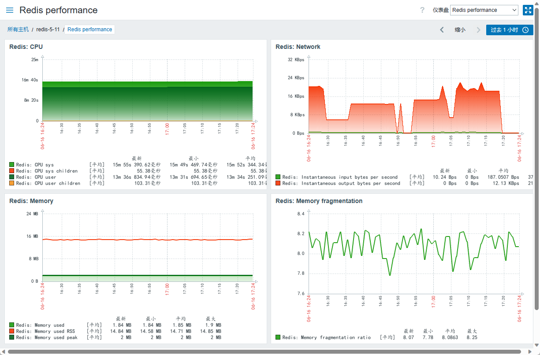Click the Redis: CPU user dark green swatch

[x=11, y=177]
